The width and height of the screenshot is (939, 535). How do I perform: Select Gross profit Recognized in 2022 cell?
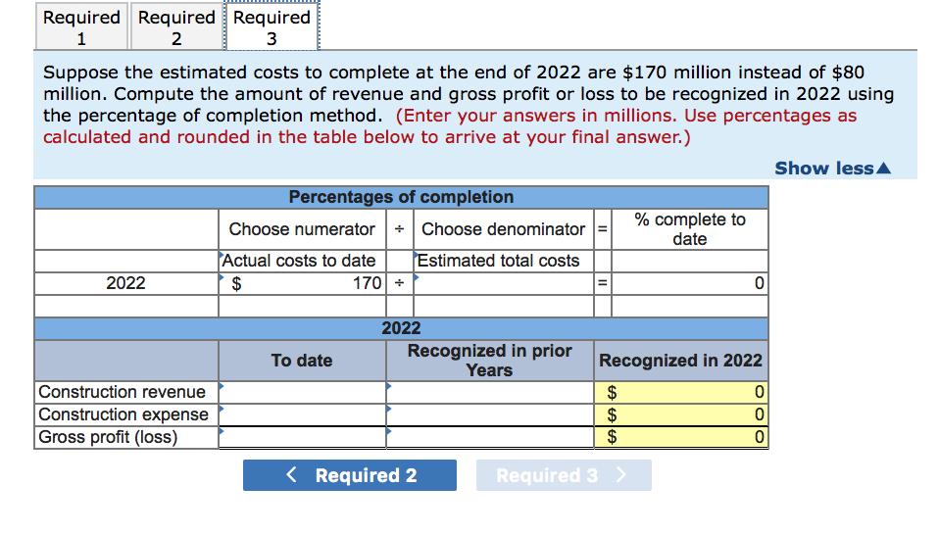pyautogui.click(x=681, y=437)
